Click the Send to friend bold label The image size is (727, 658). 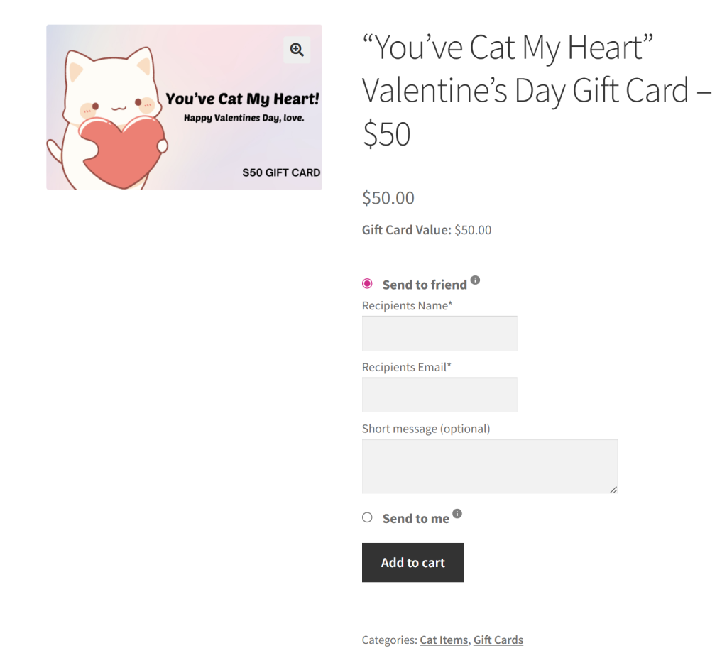coord(425,284)
